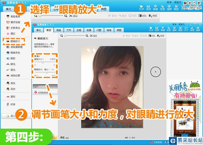Open the 娃娃 tab in front window

coord(109,30)
